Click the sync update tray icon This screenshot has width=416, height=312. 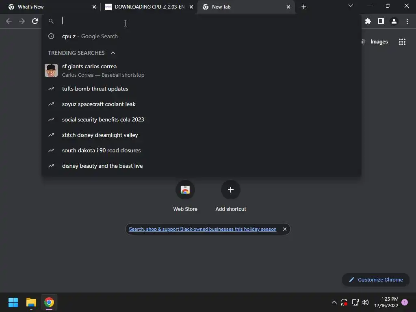point(344,302)
